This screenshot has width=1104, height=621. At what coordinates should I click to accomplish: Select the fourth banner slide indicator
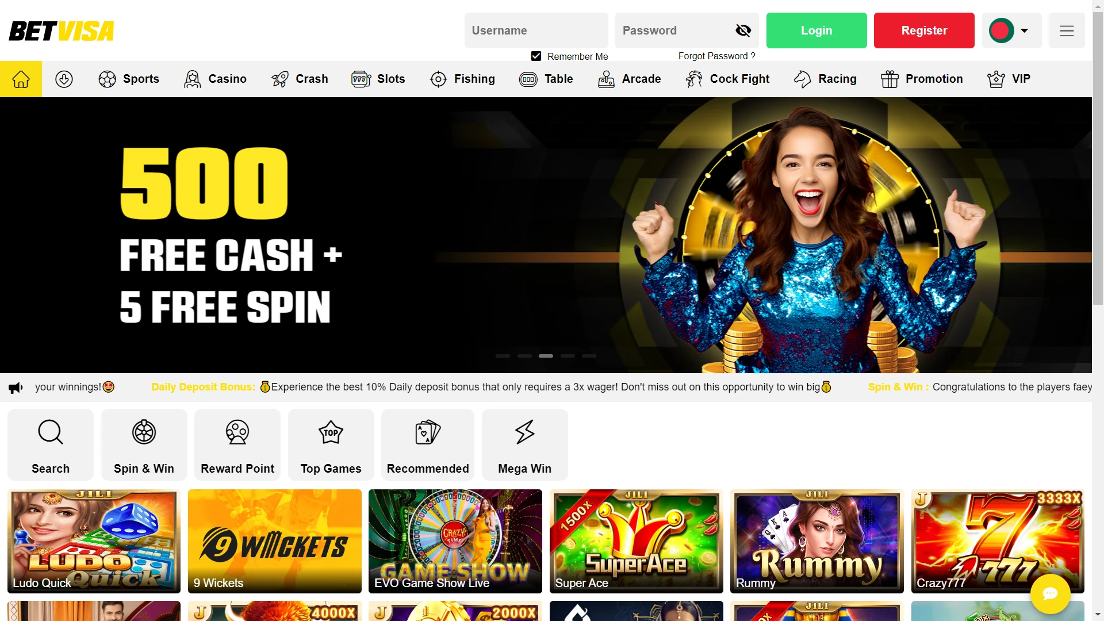(568, 356)
